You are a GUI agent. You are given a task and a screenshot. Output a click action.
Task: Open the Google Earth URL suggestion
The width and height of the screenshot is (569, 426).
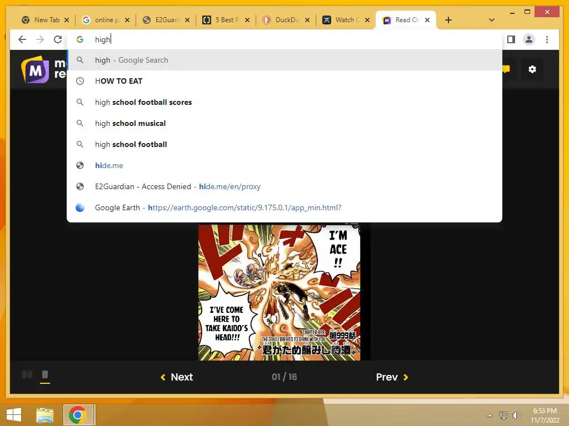point(284,207)
